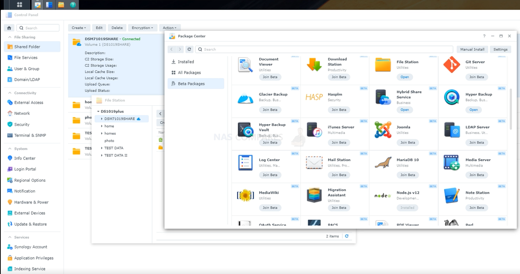The image size is (520, 274).
Task: Switch to Control Panel taskbar icon
Action: click(x=49, y=5)
